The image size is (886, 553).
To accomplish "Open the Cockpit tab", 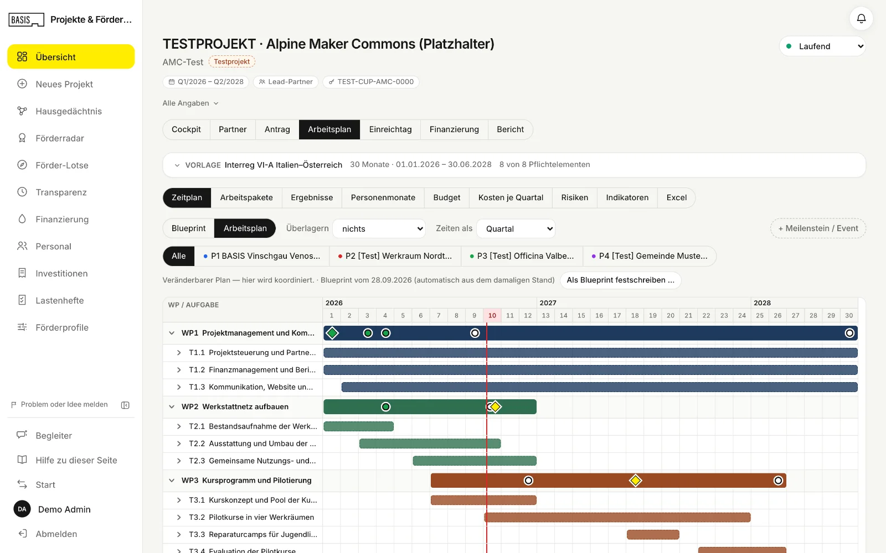I will click(x=186, y=129).
